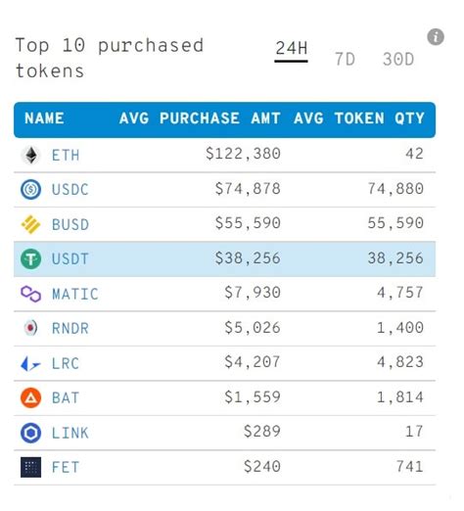Click the RNDR token icon
This screenshot has width=464, height=511.
31,328
